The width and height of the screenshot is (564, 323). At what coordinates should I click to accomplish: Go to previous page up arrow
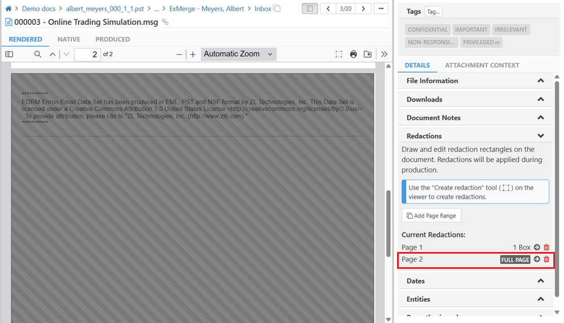coord(52,54)
